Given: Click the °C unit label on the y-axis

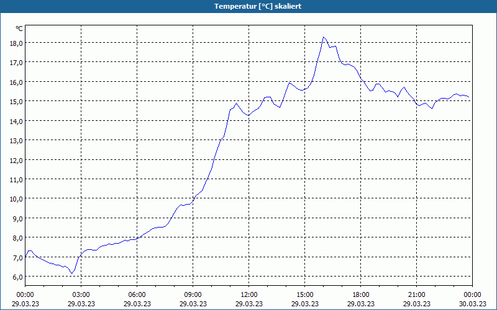Looking at the screenshot, I should (x=19, y=29).
